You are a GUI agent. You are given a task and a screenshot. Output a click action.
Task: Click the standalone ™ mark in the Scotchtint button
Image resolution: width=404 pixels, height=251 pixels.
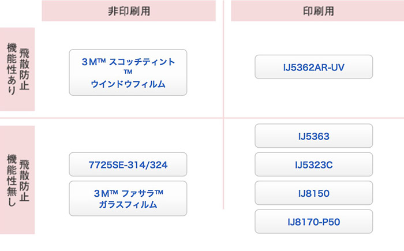point(128,72)
